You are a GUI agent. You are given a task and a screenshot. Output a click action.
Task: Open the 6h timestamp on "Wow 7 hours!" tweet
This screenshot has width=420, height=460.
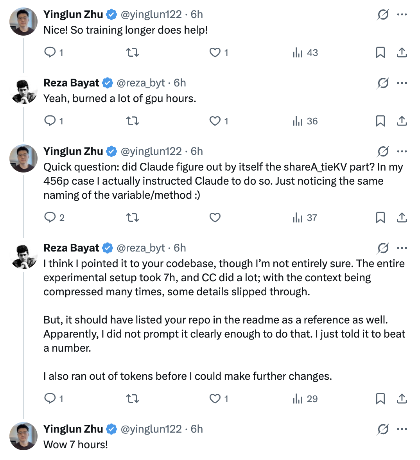click(x=197, y=429)
